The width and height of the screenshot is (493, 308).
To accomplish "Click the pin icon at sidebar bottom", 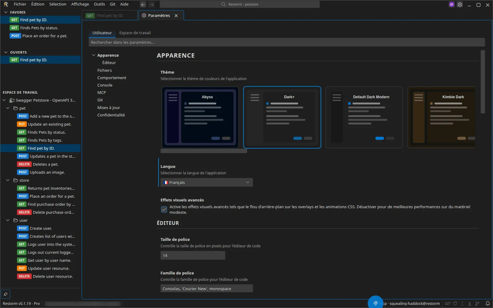I will pyautogui.click(x=6, y=294).
